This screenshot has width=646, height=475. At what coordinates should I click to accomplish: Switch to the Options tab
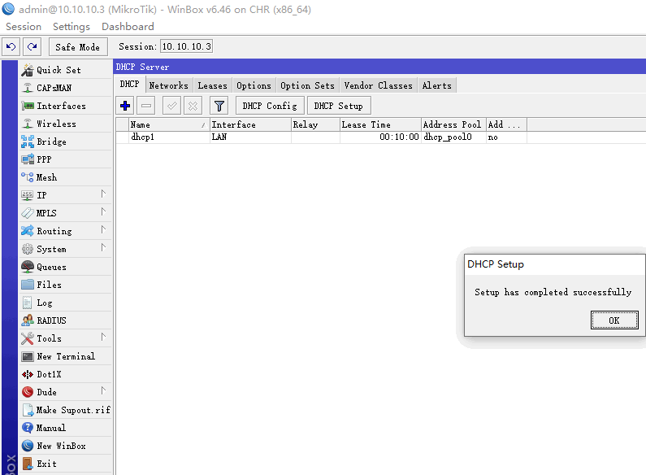click(x=254, y=85)
